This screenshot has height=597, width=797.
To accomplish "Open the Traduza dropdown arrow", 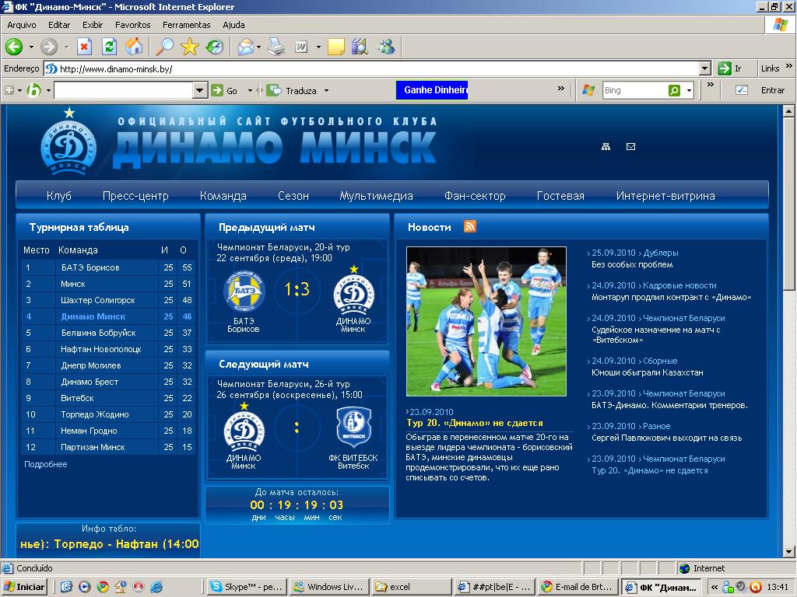I will pos(326,91).
